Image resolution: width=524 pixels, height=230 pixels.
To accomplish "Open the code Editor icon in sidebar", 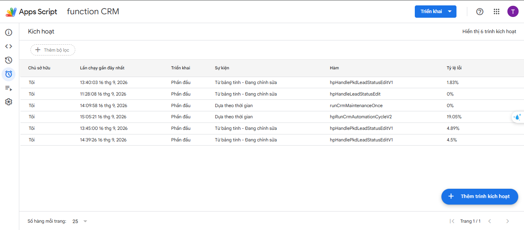I will coord(8,46).
